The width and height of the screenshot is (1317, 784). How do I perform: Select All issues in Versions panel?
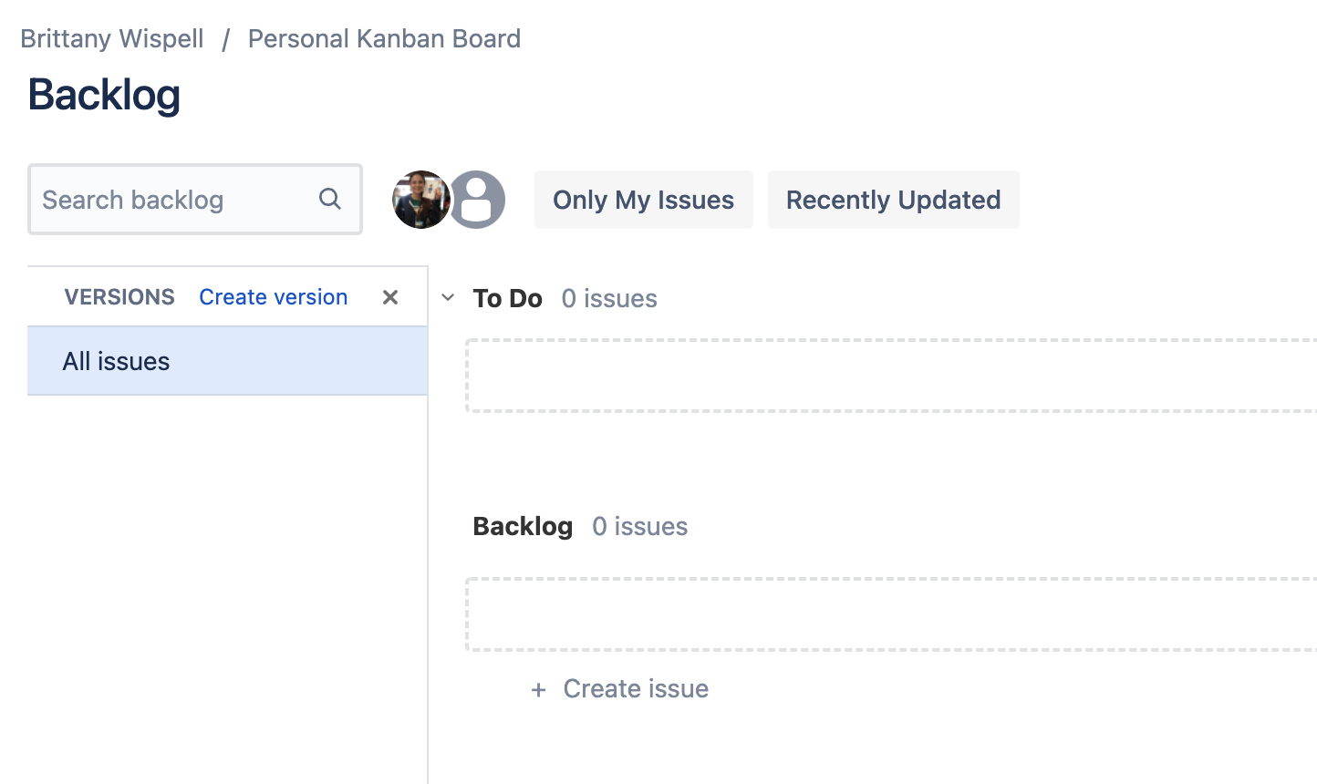[x=117, y=362]
